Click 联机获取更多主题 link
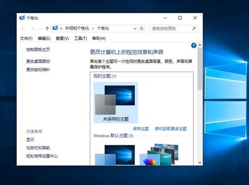Image resolution: width=249 pixels, height=185 pixels. (x=171, y=129)
